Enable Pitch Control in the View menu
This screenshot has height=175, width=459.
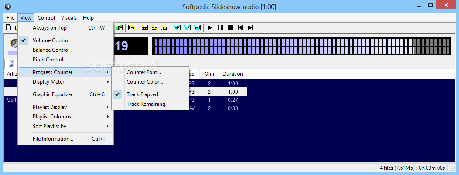click(x=66, y=60)
